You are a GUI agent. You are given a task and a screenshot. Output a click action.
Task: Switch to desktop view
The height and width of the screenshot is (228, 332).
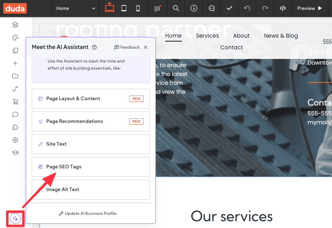[109, 8]
